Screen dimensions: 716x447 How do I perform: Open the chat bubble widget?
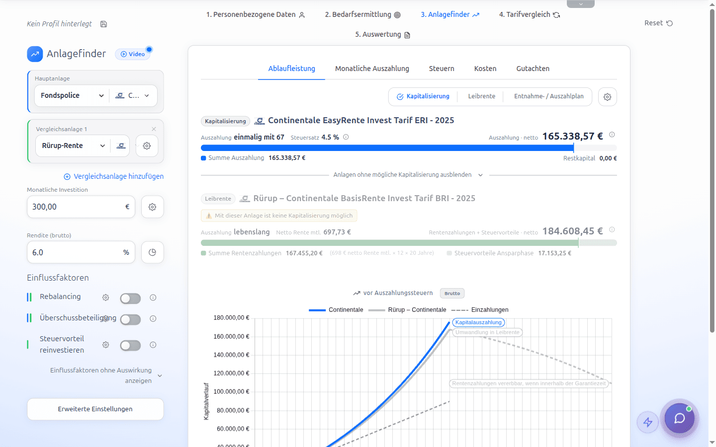click(680, 418)
